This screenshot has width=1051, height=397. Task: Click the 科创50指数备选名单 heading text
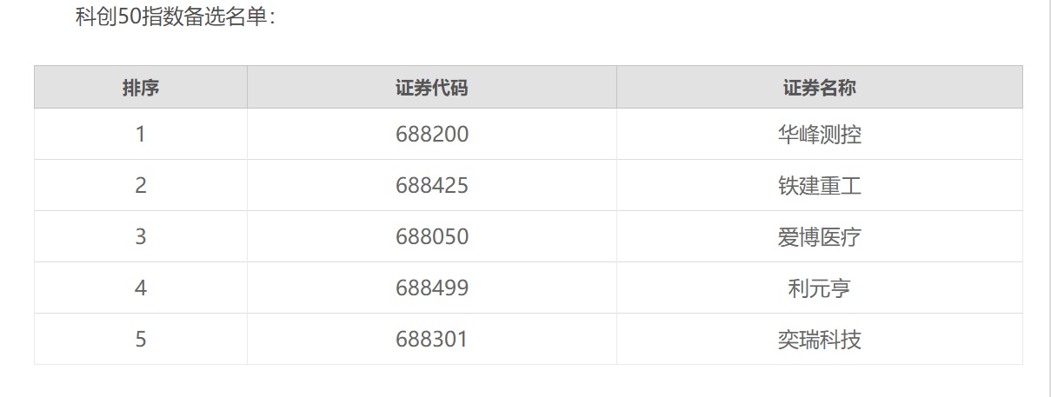176,17
